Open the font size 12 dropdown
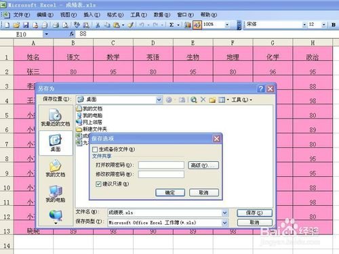Viewport: 339px width, 254px height. 324,25
